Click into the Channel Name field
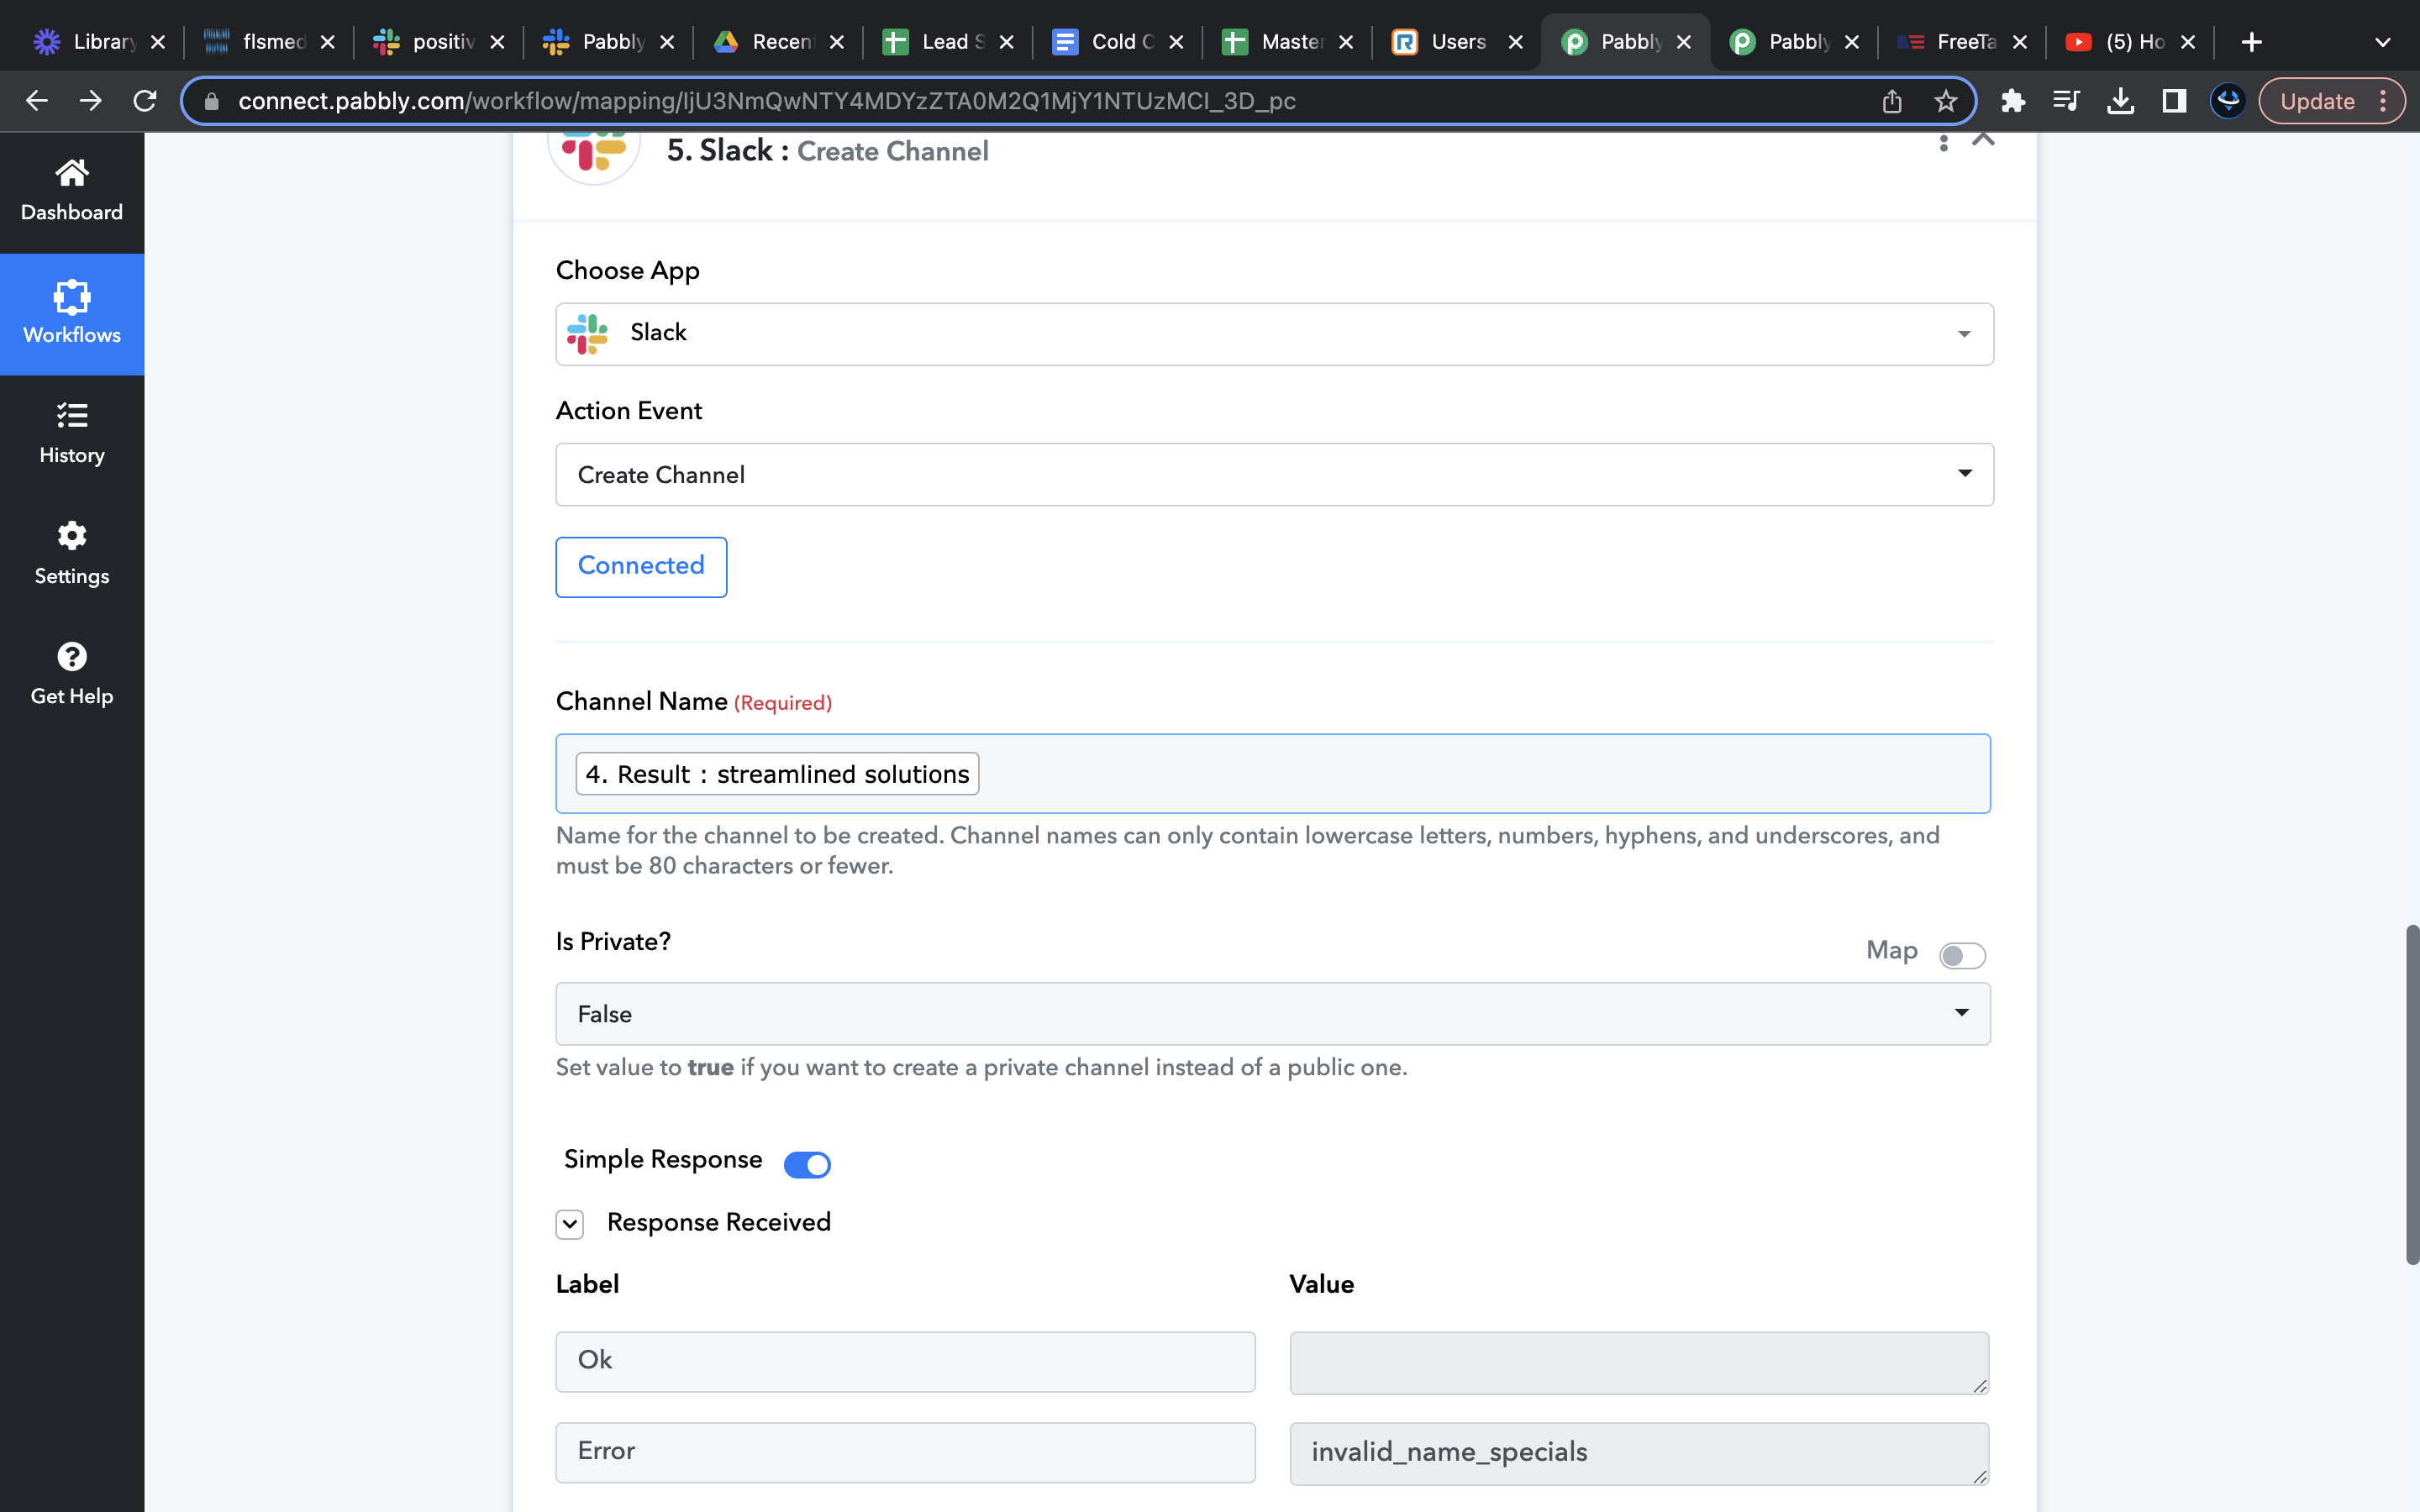This screenshot has height=1512, width=2420. tap(1272, 774)
